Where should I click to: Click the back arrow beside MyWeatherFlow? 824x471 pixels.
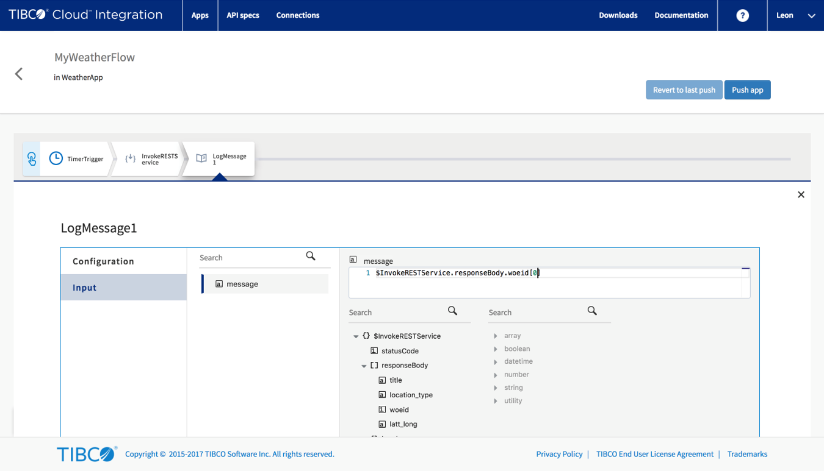(x=19, y=74)
